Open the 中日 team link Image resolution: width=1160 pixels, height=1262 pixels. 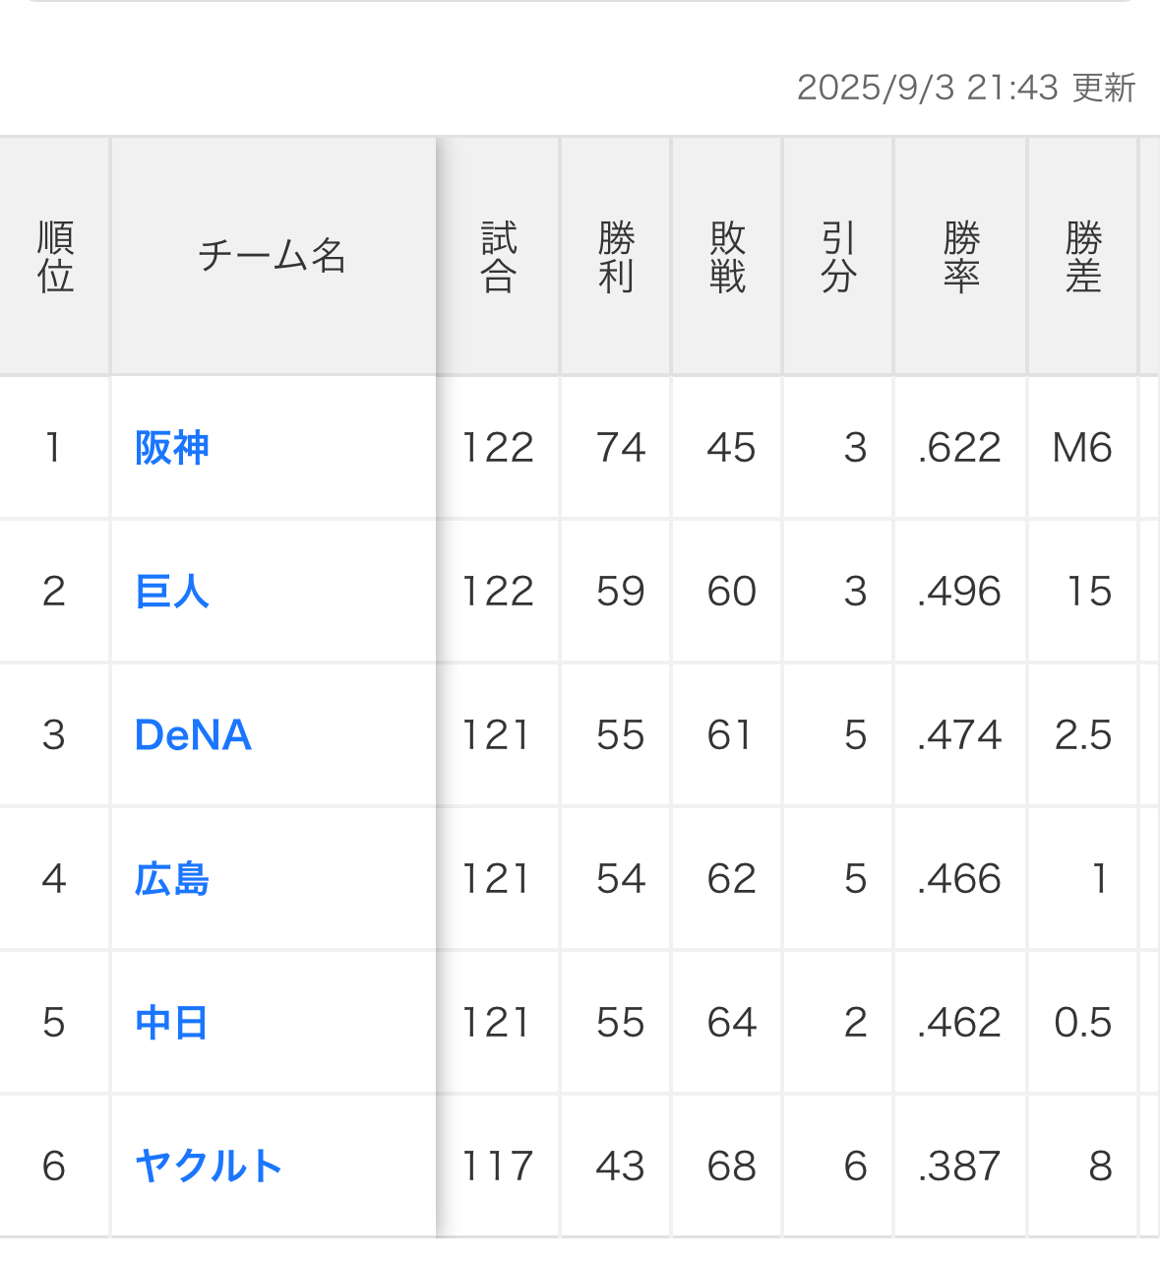172,1023
